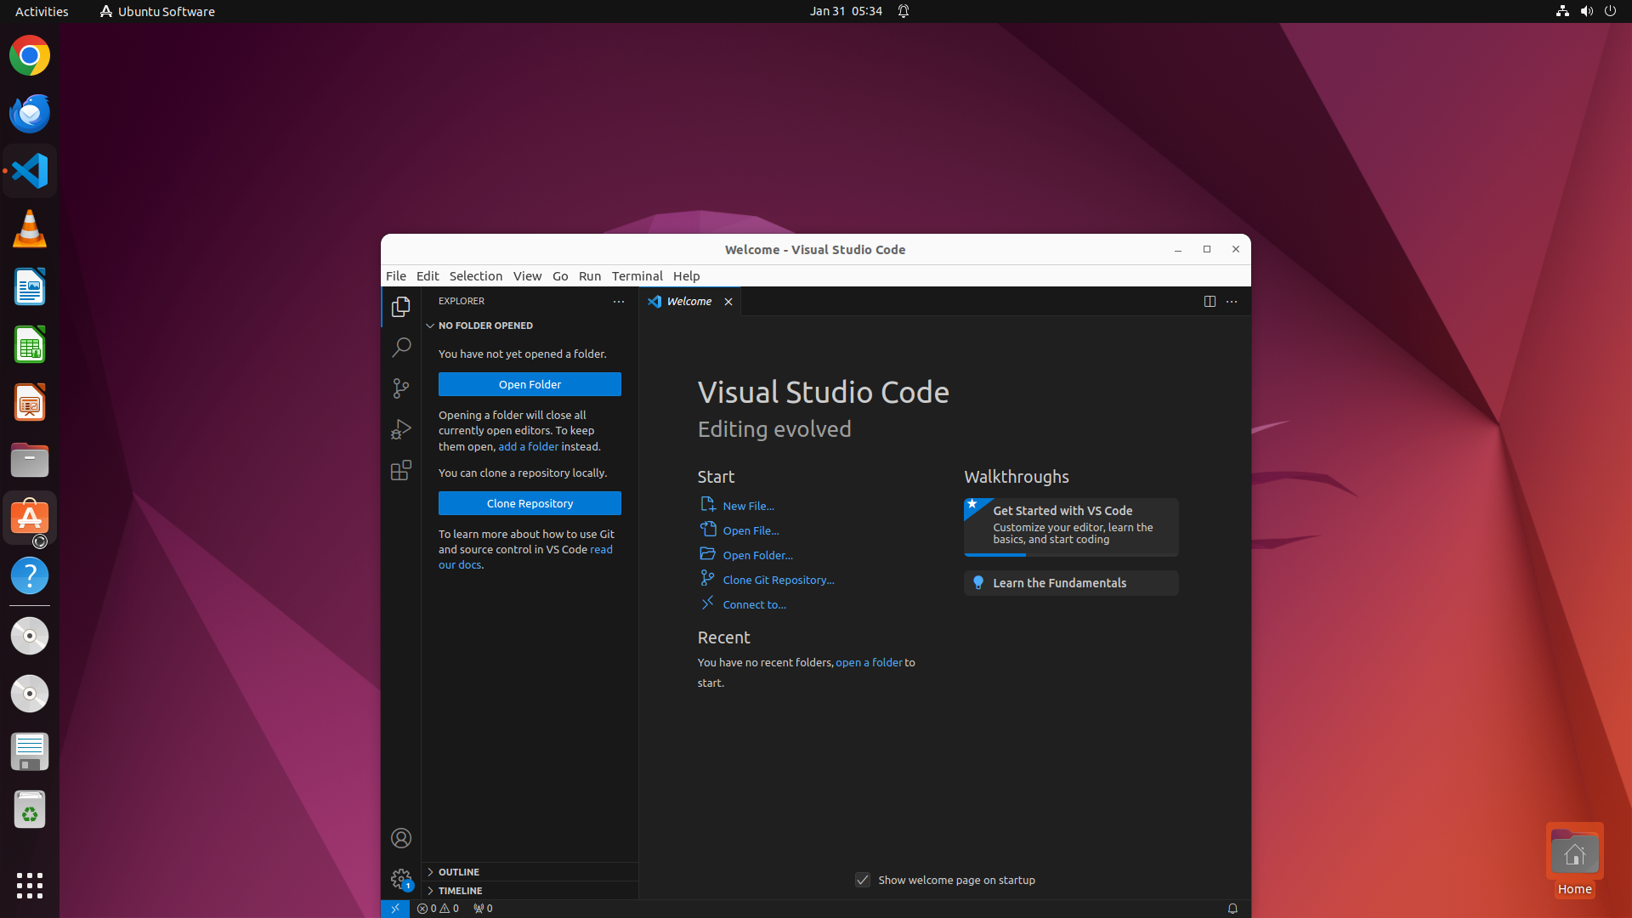This screenshot has height=918, width=1632.
Task: Open the Help menu
Action: [686, 276]
